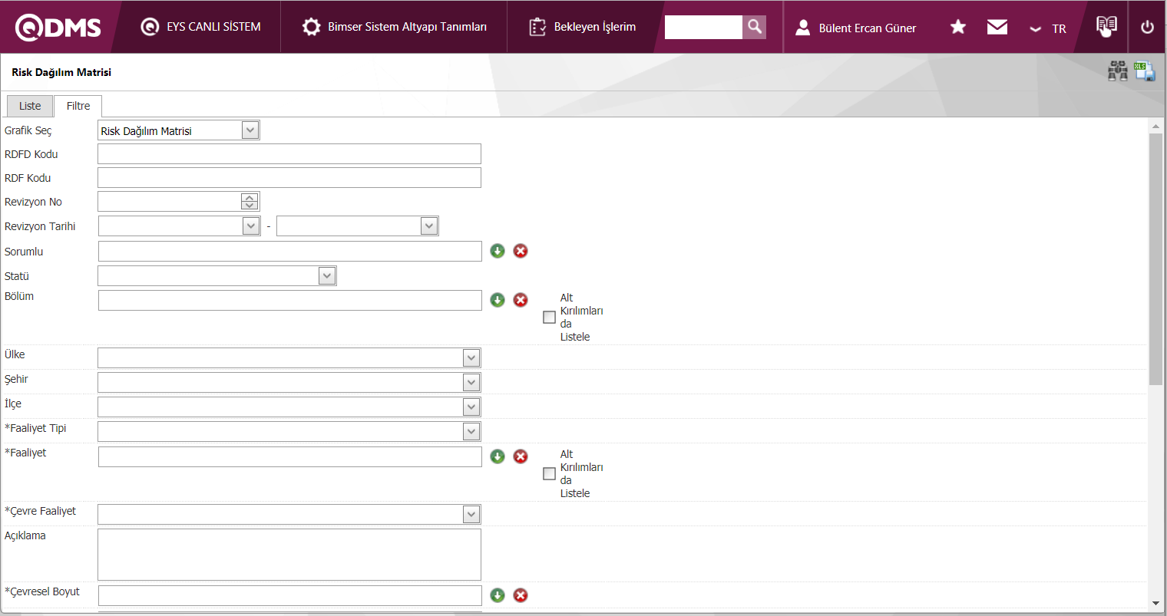Viewport: 1167px width, 616px height.
Task: Open the help book icon
Action: point(1106,26)
